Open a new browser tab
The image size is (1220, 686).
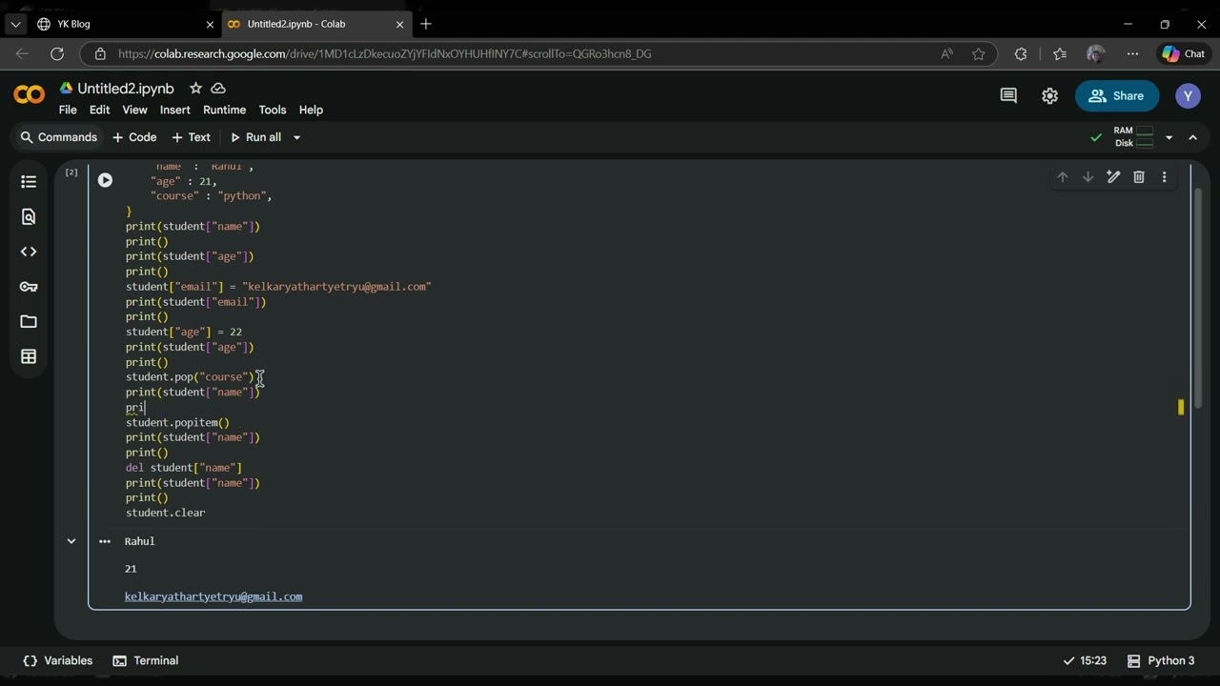tap(426, 24)
